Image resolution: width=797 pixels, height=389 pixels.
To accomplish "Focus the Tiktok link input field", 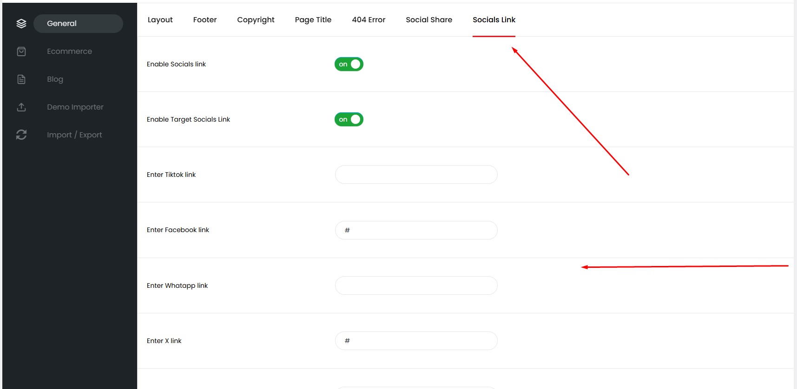I will click(416, 175).
